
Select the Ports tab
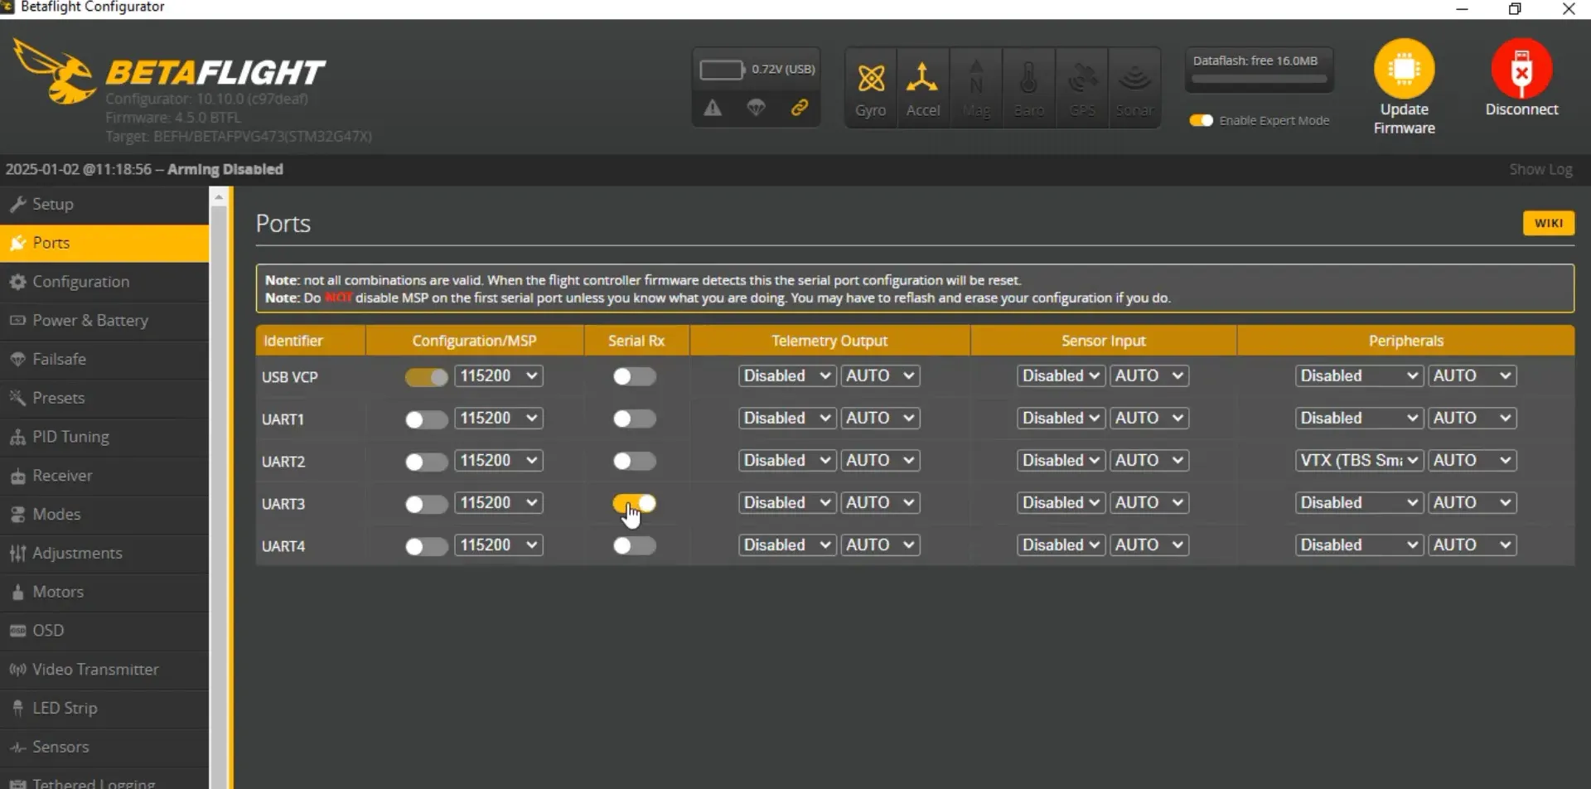pos(104,243)
